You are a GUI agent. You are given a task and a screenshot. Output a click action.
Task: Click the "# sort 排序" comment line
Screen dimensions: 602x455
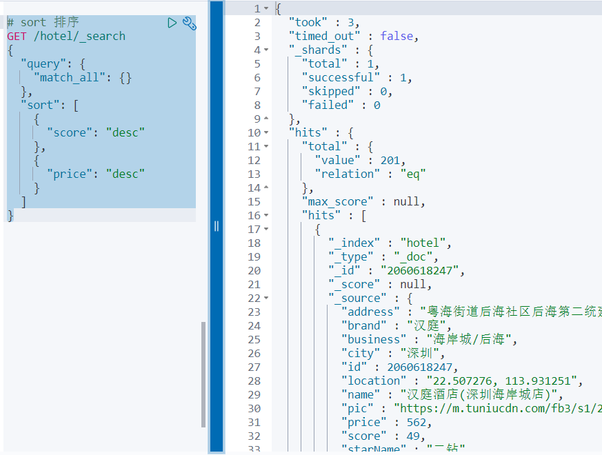(x=43, y=22)
